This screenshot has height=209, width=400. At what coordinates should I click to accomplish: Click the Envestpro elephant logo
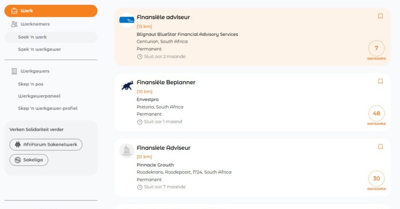(127, 85)
